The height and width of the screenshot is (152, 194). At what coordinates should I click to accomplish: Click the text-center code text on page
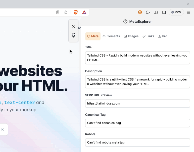[x=20, y=102]
